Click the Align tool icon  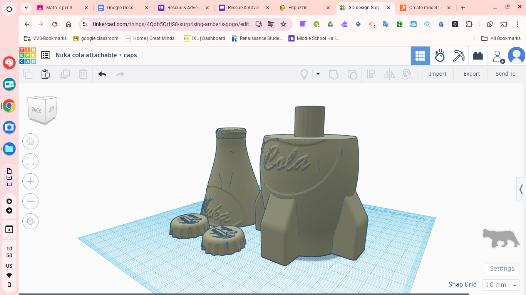click(x=371, y=74)
